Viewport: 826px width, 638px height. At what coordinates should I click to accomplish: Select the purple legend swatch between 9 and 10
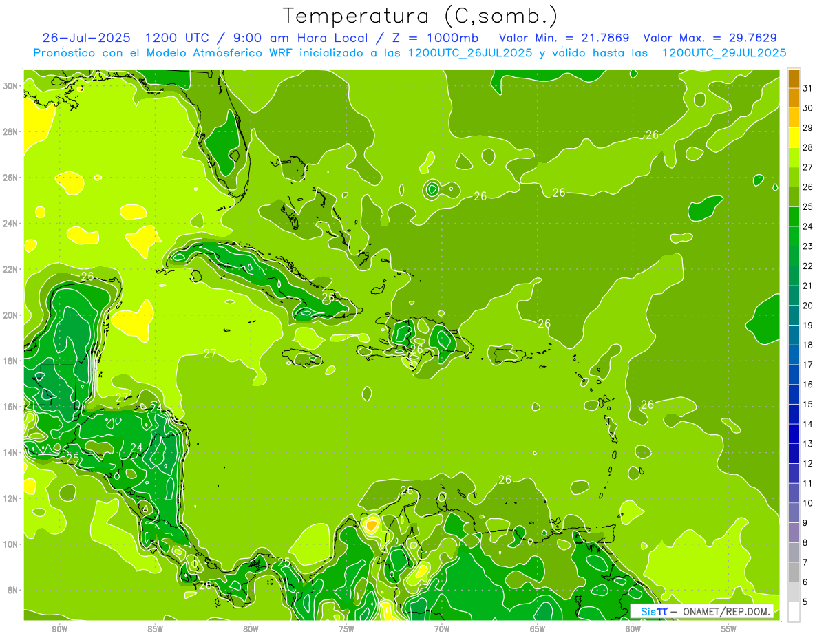tap(794, 513)
